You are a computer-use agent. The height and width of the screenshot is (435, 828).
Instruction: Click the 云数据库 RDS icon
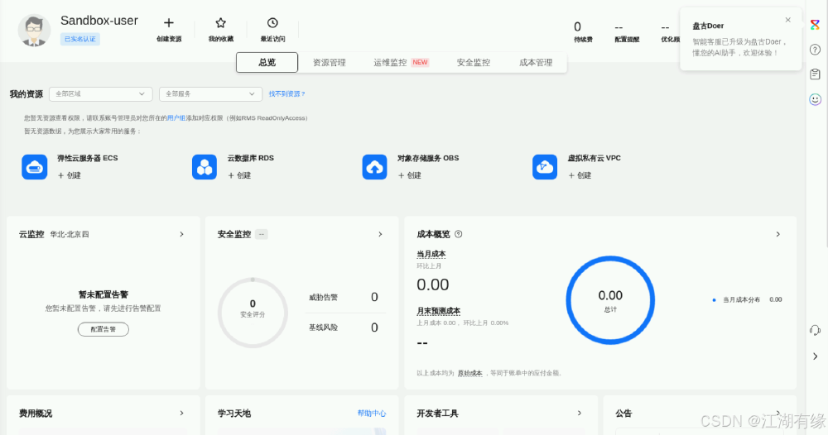point(205,167)
